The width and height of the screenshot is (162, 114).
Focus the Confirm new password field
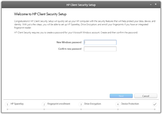click(x=100, y=49)
